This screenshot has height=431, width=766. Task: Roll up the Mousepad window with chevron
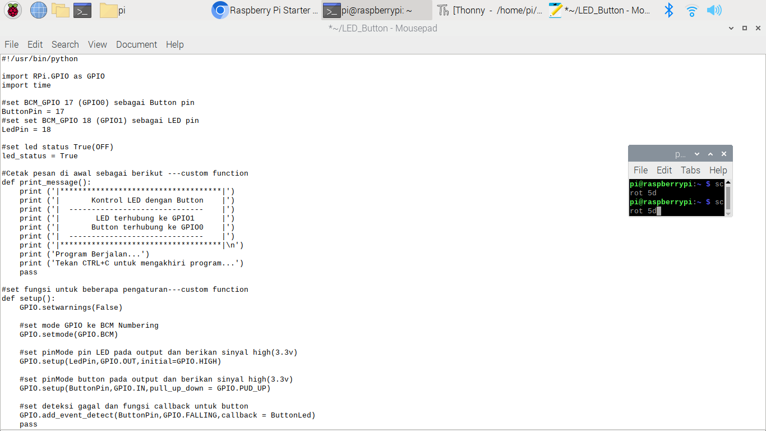[x=731, y=28]
